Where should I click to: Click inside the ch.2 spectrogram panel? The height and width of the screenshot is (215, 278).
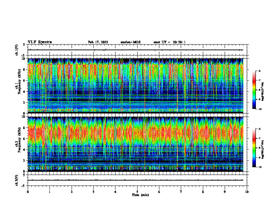tap(135, 144)
